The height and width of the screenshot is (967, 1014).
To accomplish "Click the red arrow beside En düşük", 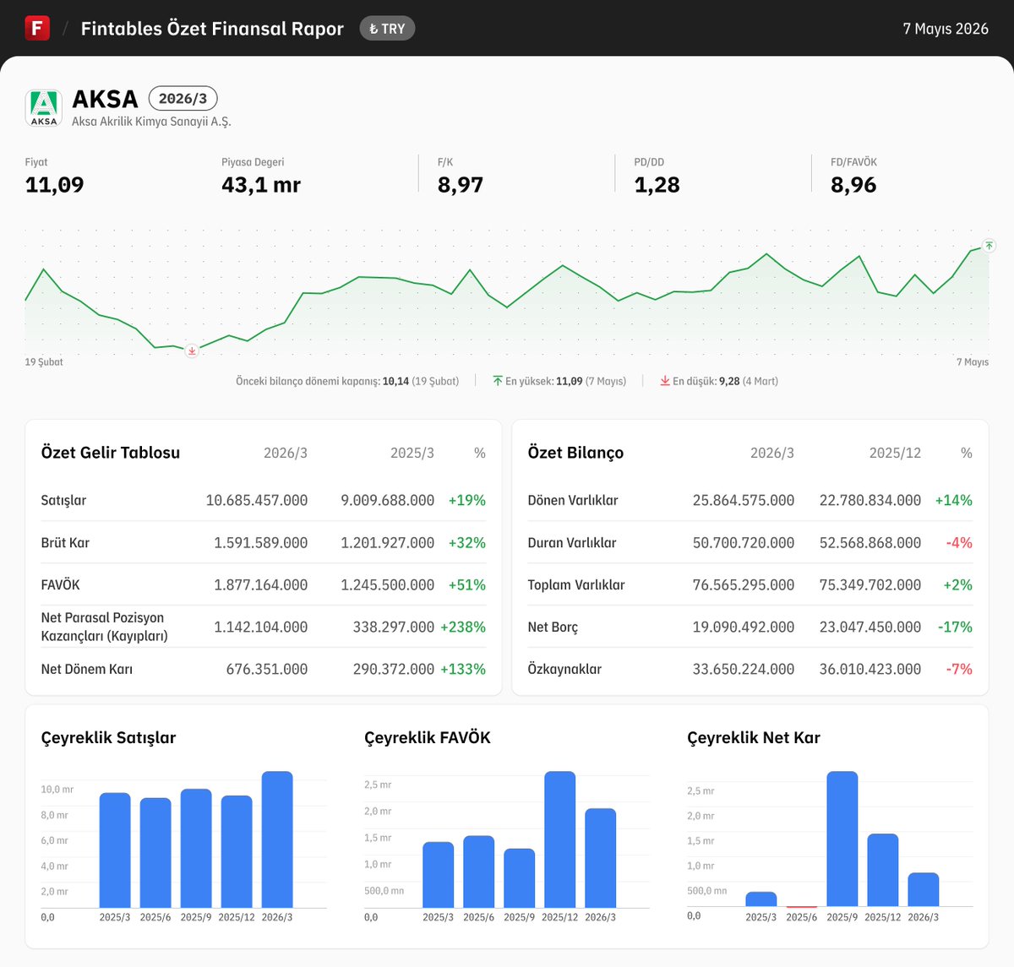I will 665,381.
